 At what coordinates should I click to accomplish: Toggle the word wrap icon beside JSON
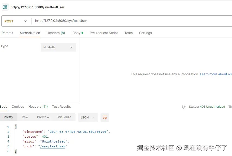coord(105,117)
